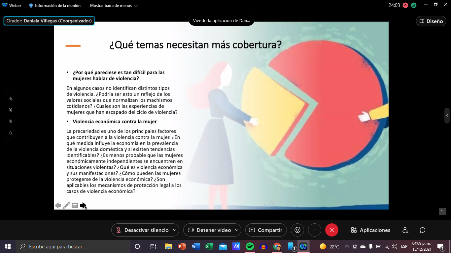Open the headphones app icon on taskbar

pos(263,246)
